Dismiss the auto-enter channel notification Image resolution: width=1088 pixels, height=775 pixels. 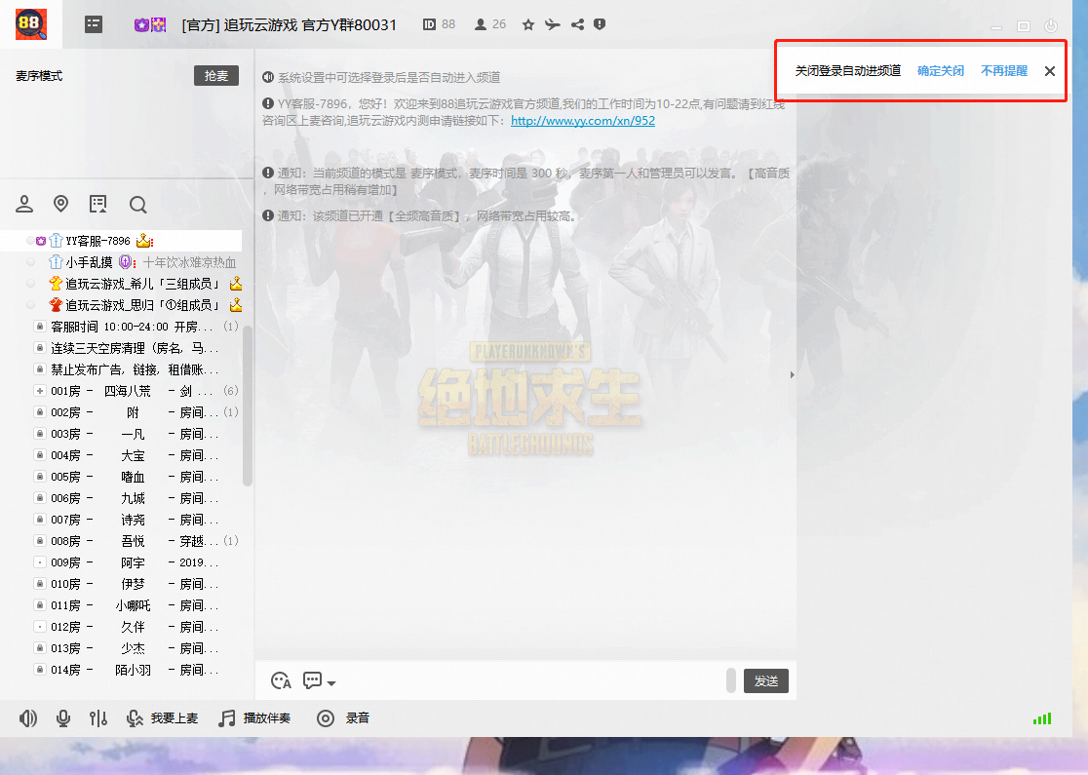(x=1050, y=71)
